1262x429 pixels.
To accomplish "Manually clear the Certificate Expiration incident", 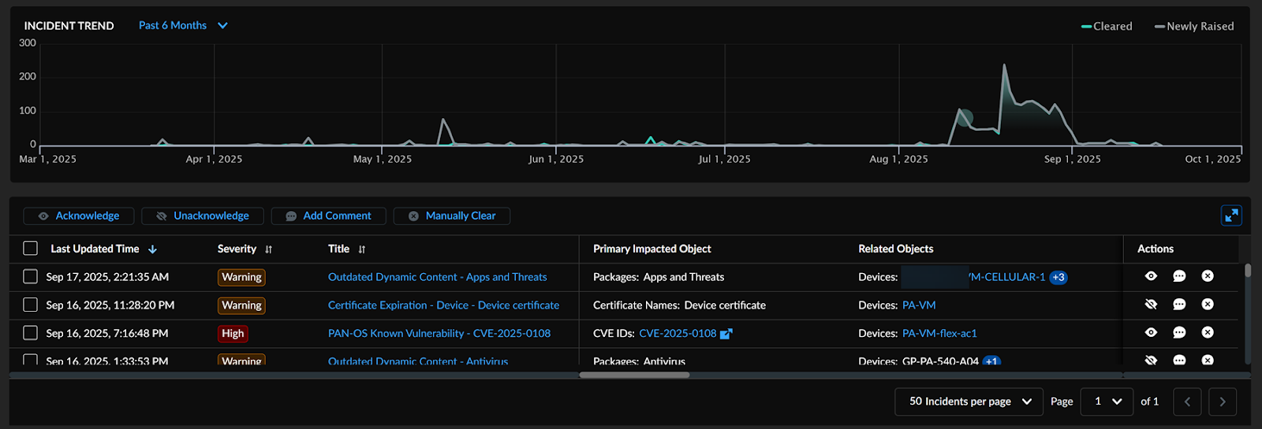I will pos(1208,305).
